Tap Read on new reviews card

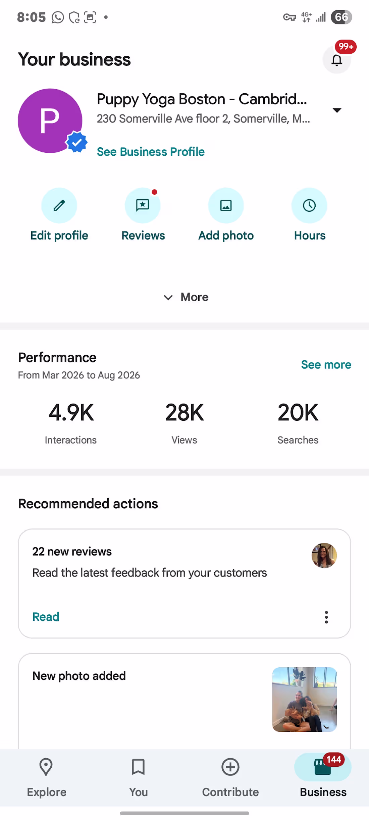point(46,617)
